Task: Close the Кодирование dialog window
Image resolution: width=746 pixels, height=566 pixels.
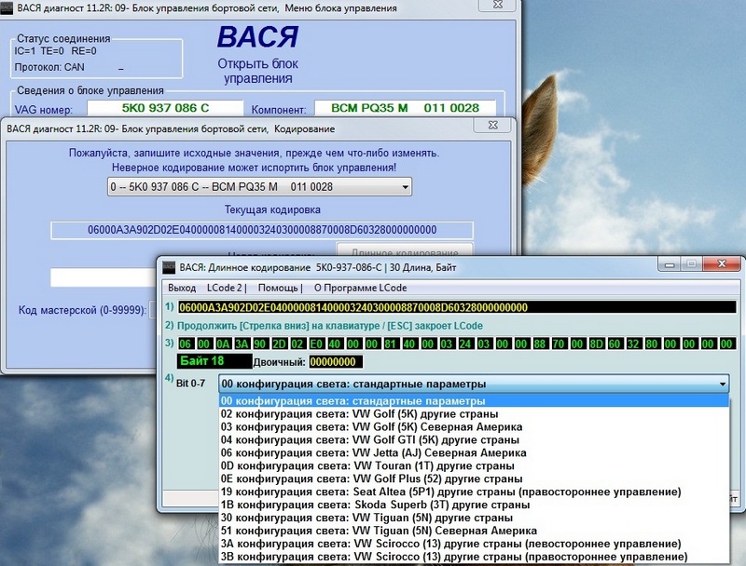Action: click(493, 125)
